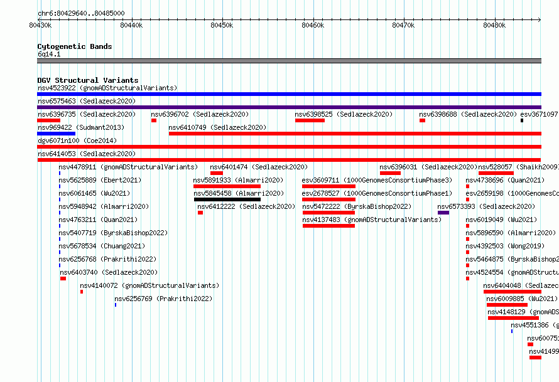Image resolution: width=559 pixels, height=382 pixels.
Task: Click the purple nsv6573393 variant bar
Action: (x=443, y=213)
